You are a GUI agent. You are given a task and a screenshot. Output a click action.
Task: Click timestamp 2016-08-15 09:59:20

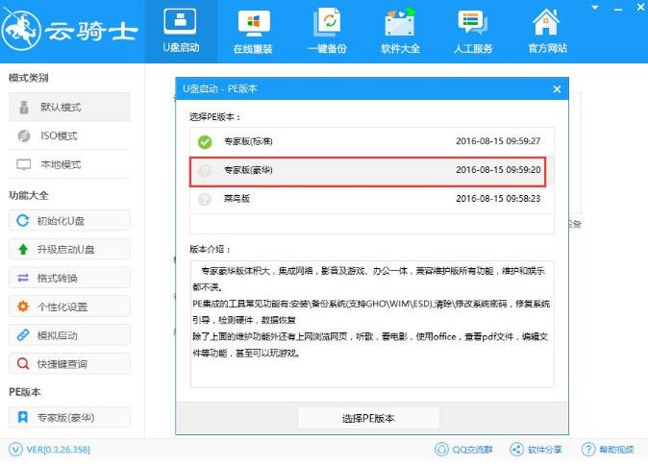click(x=498, y=170)
